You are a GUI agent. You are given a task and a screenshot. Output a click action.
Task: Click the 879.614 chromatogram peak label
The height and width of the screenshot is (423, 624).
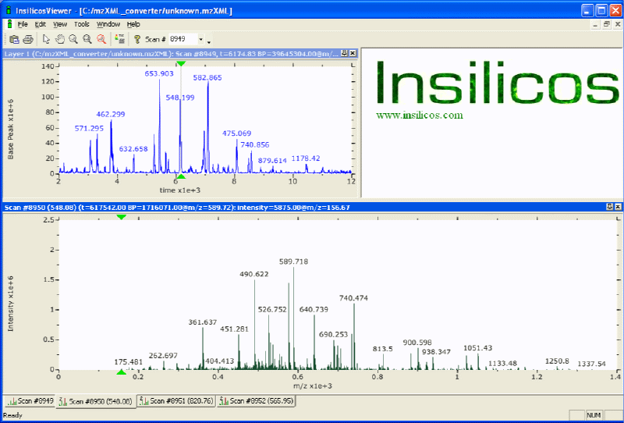click(x=272, y=161)
